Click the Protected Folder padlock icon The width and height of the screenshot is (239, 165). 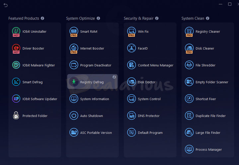point(16,116)
